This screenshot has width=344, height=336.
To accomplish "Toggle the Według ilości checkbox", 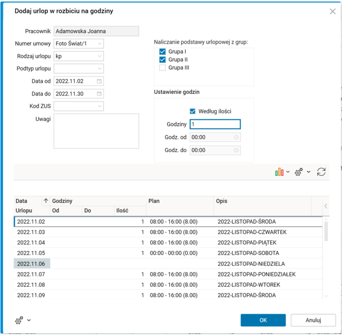I will click(193, 111).
